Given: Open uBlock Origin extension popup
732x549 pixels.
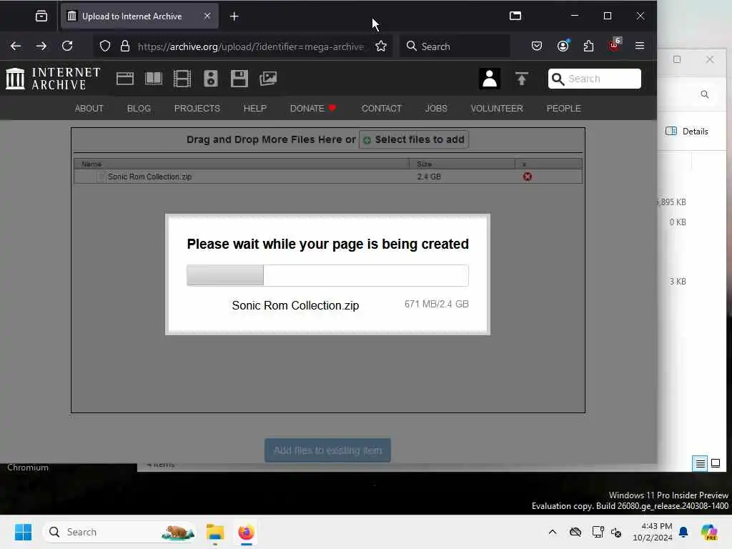Looking at the screenshot, I should tap(614, 45).
